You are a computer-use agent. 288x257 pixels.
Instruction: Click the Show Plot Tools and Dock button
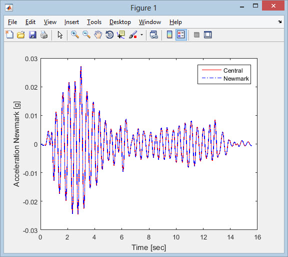coord(208,35)
